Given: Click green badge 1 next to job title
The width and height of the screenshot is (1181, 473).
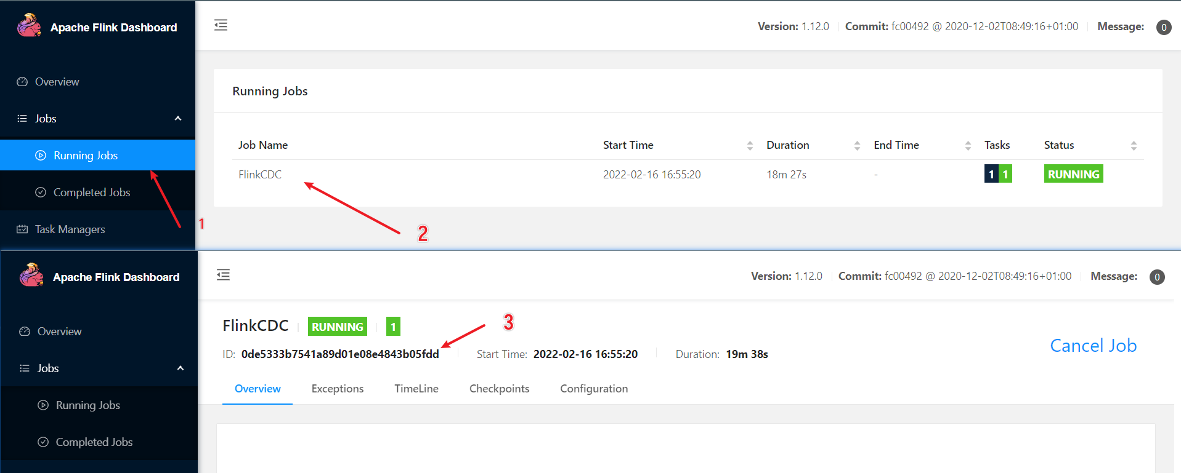Looking at the screenshot, I should [x=393, y=327].
